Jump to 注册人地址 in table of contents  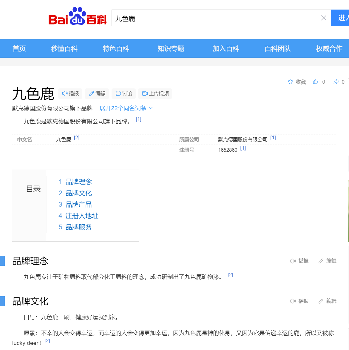[x=82, y=216]
